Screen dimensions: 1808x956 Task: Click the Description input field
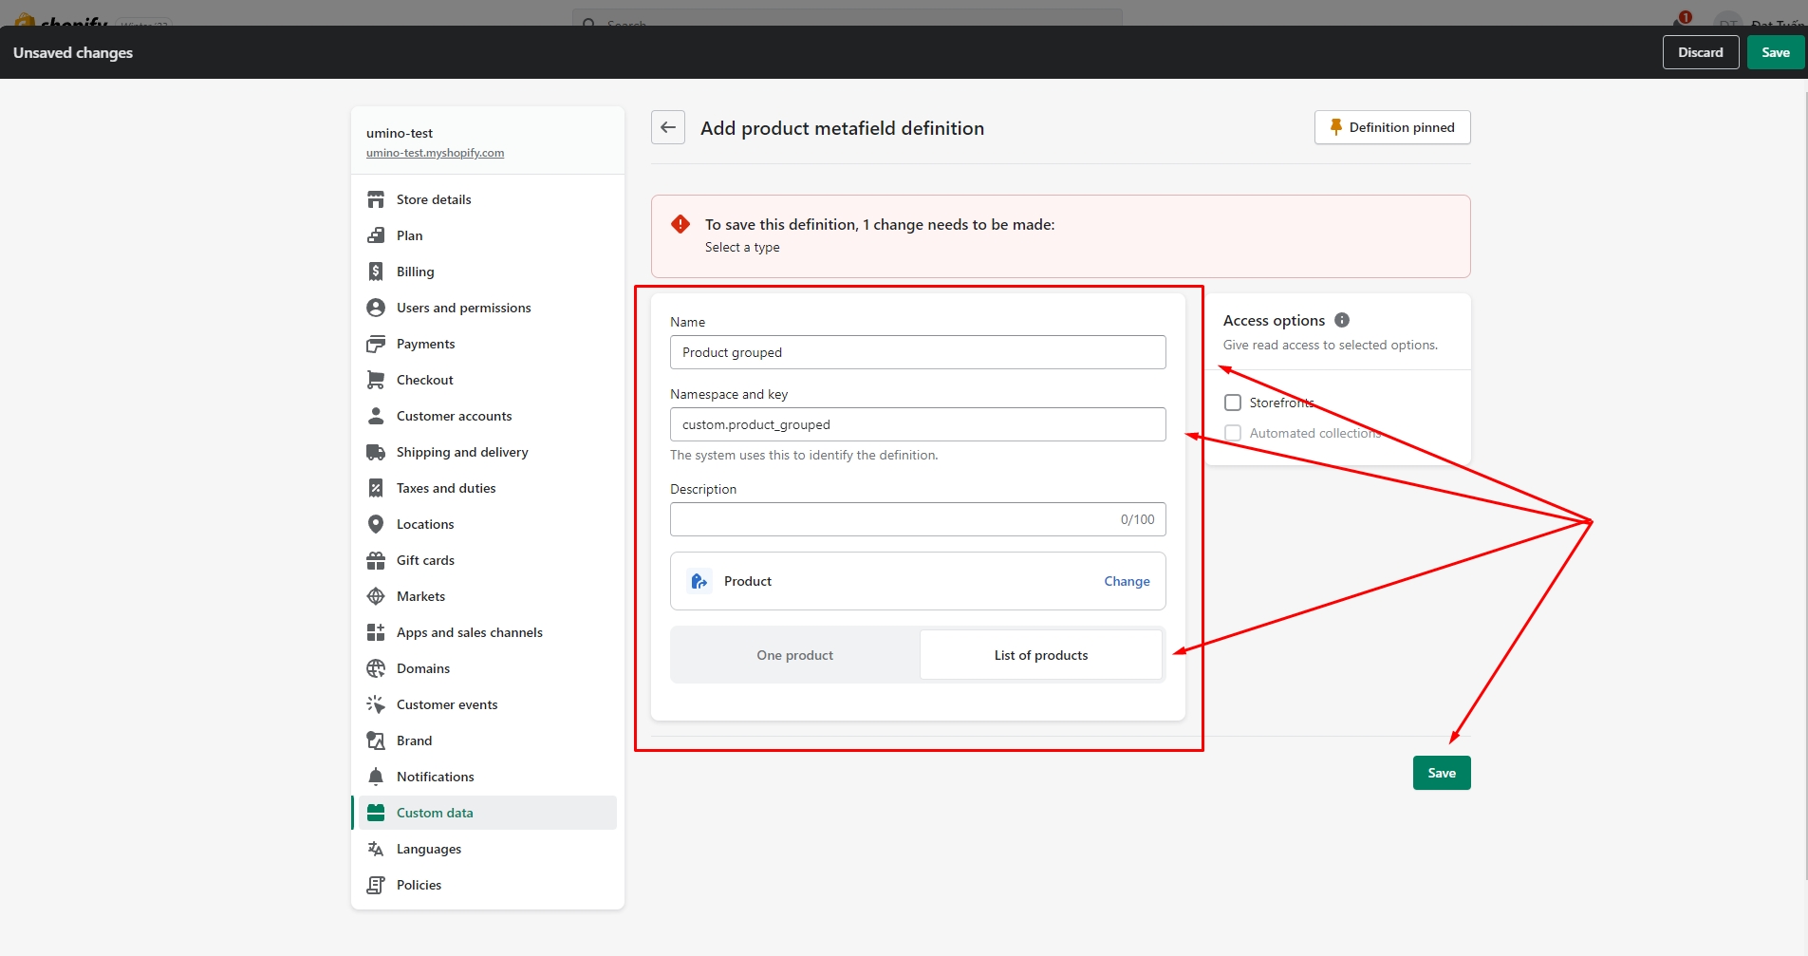(892, 519)
